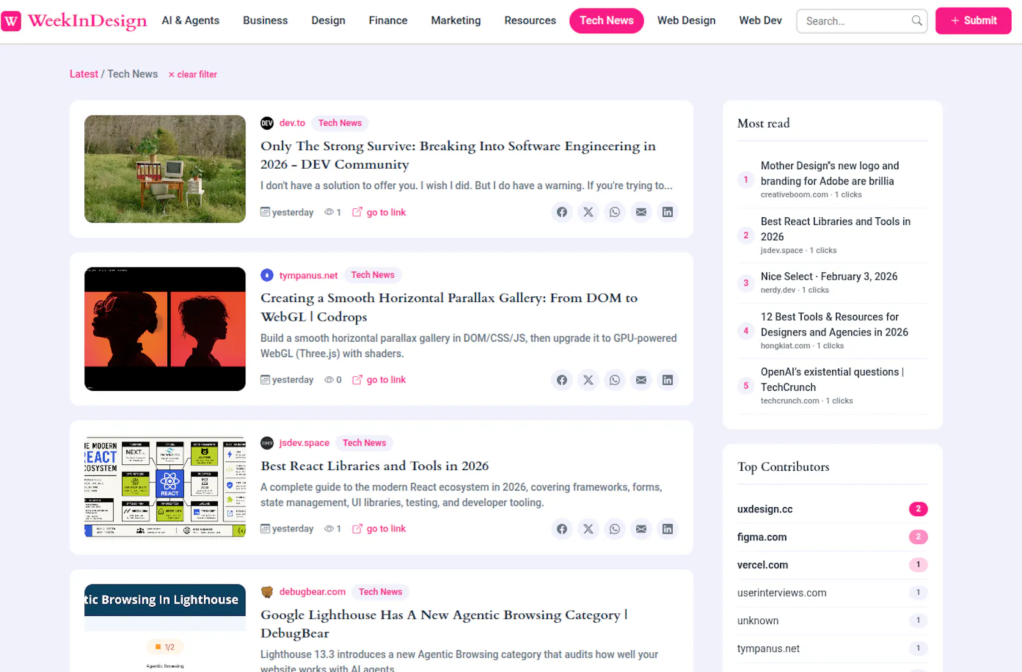Click the clear filter link
The height and width of the screenshot is (672, 1022).
(x=192, y=75)
